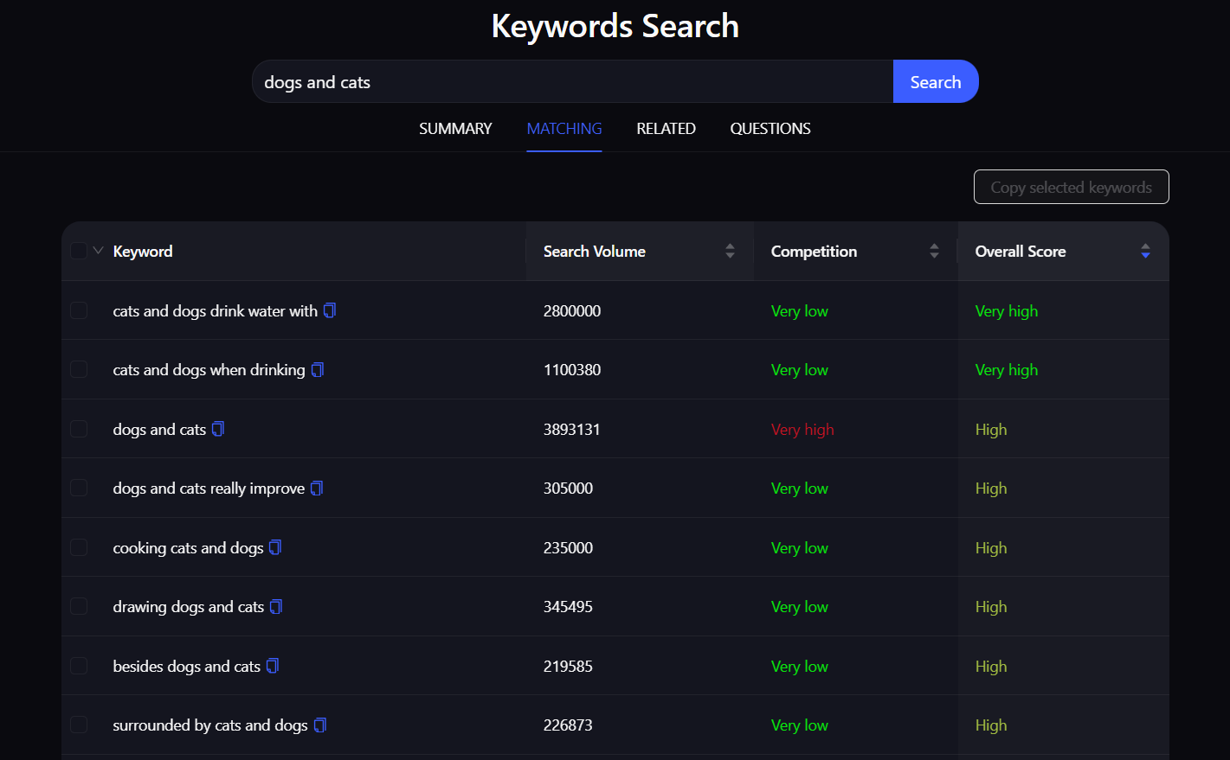Click the red 'Very high' competition value

pyautogui.click(x=802, y=430)
